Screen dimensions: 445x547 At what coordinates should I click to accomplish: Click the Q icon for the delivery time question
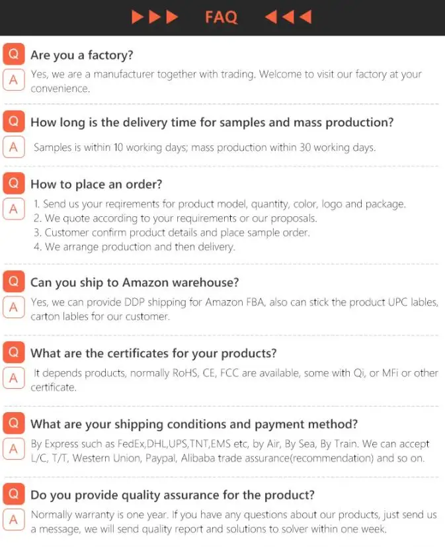pyautogui.click(x=13, y=122)
